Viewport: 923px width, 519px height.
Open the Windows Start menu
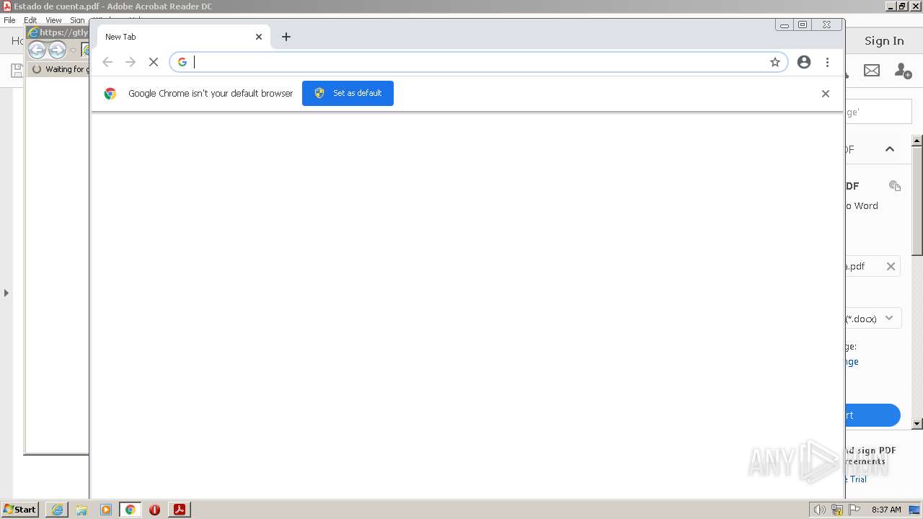point(20,509)
